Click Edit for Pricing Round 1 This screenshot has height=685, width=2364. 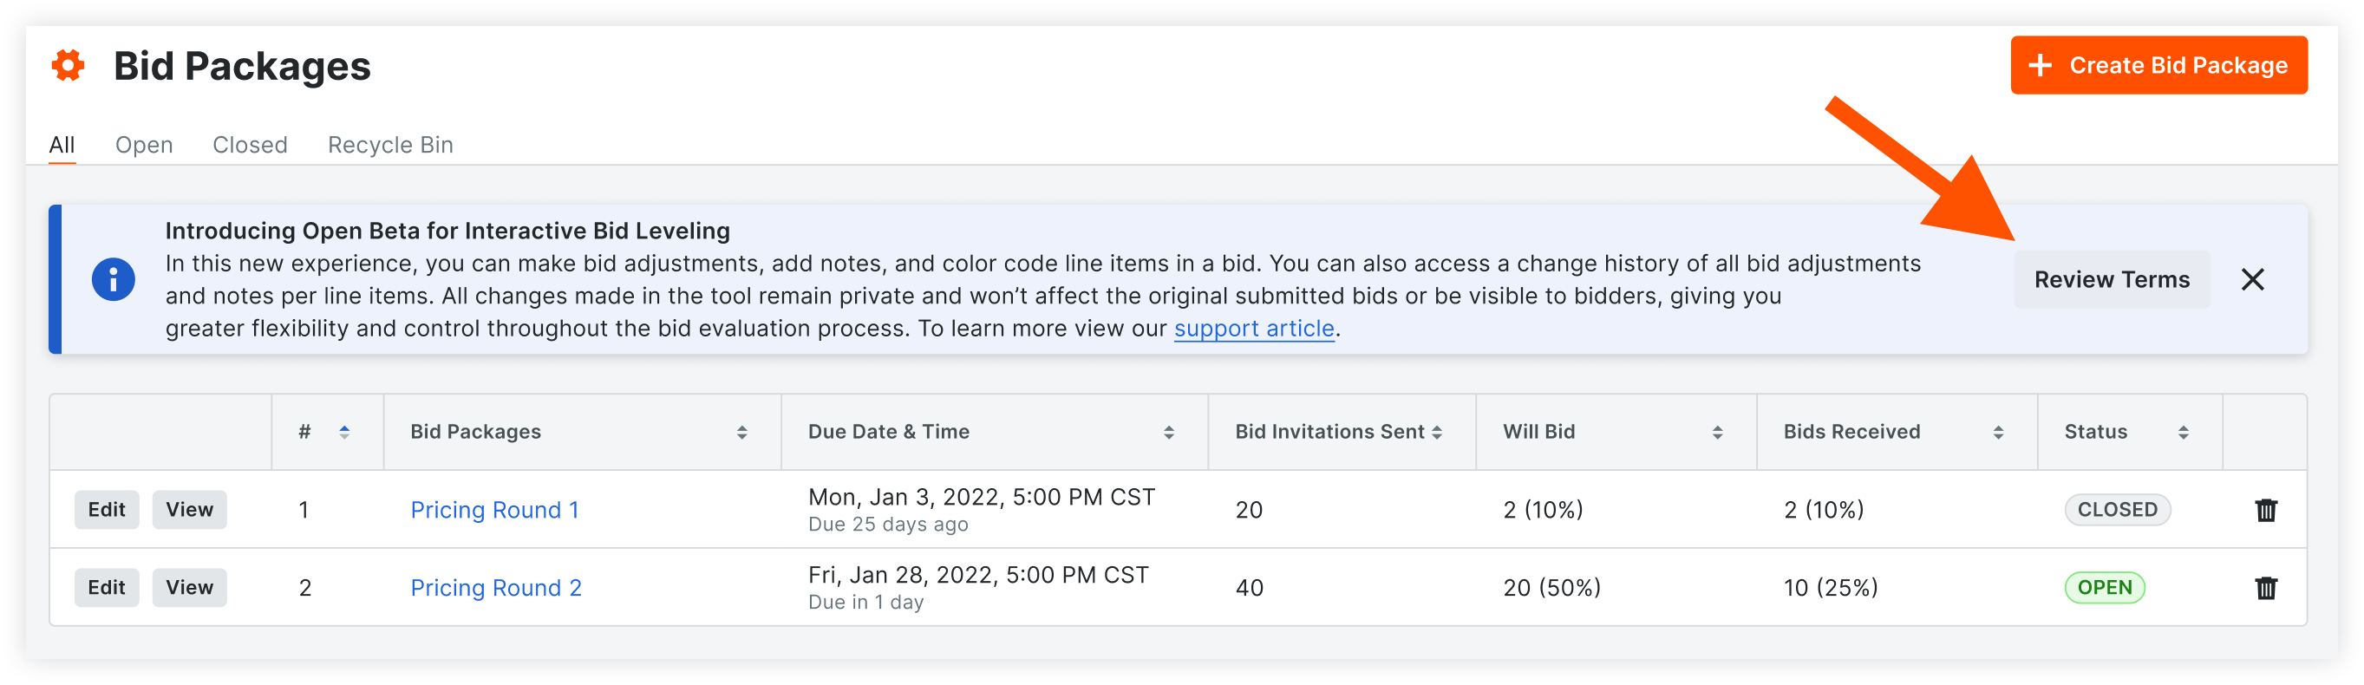107,510
